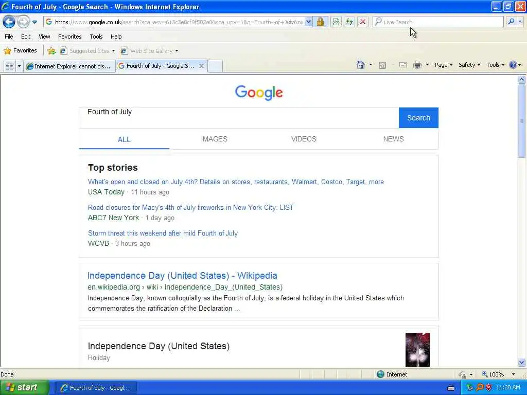527x395 pixels.
Task: Open the View menu
Action: pyautogui.click(x=44, y=37)
